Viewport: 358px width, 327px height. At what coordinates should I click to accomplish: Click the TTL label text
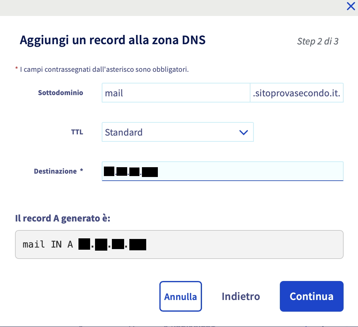(x=77, y=132)
